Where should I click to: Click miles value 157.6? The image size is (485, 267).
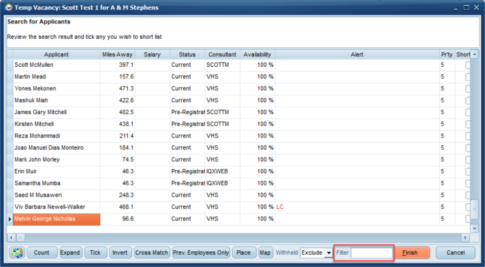click(126, 76)
